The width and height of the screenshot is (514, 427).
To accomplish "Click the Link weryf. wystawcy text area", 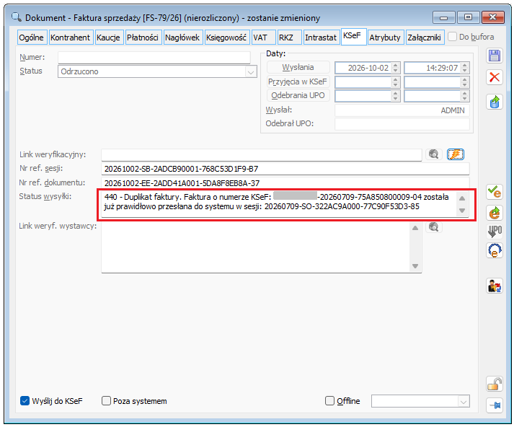I will [256, 247].
